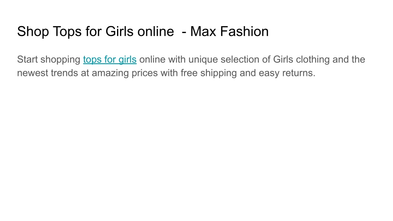This screenshot has width=393, height=221.
Task: Click the word 'online' in the heading
Action: coord(156,31)
